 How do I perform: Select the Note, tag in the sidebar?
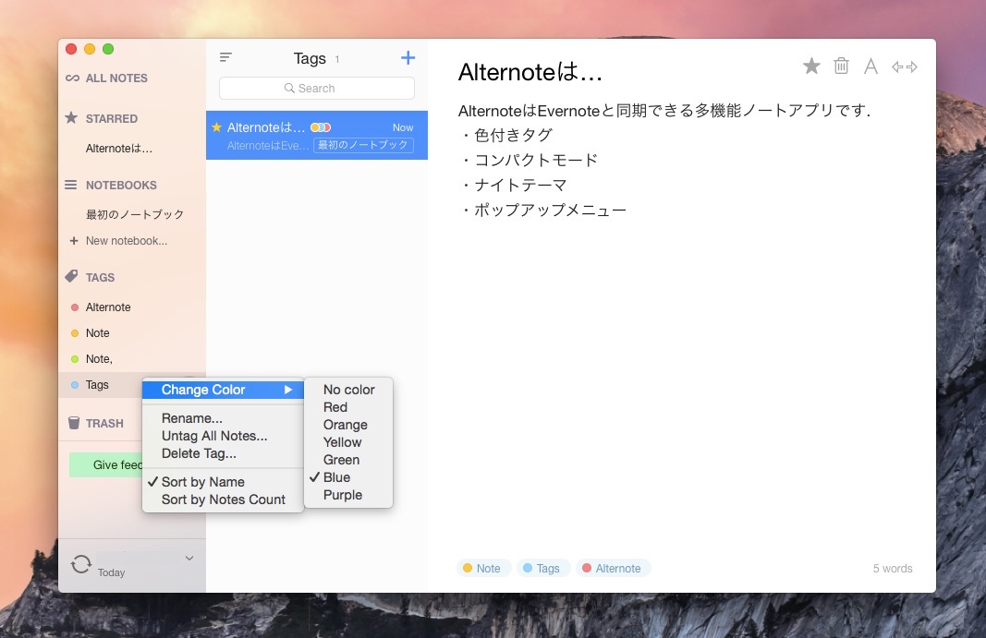click(x=100, y=359)
